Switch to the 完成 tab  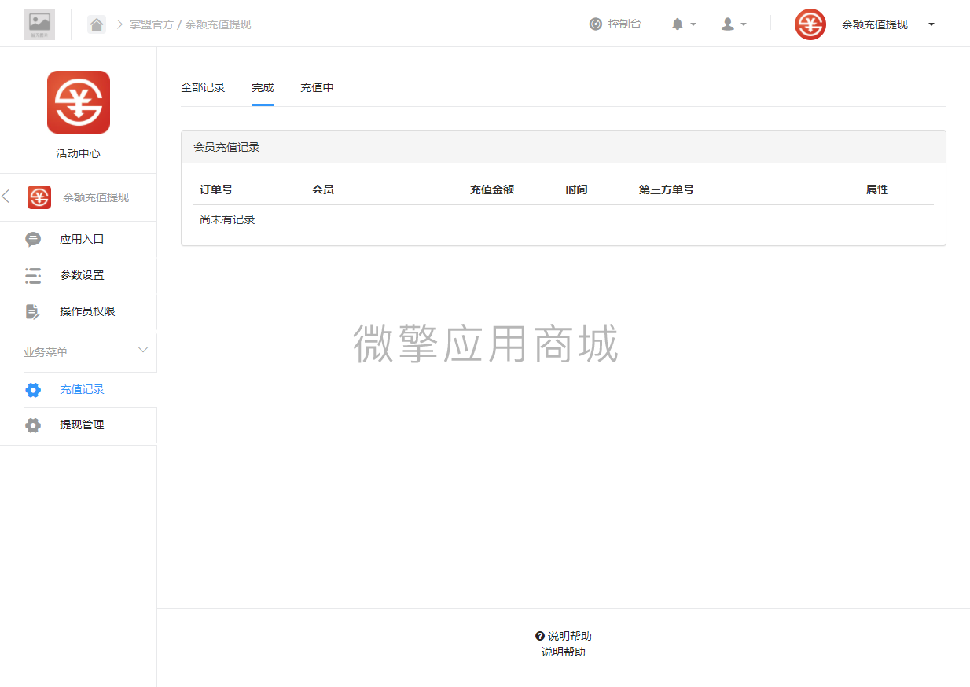point(263,87)
